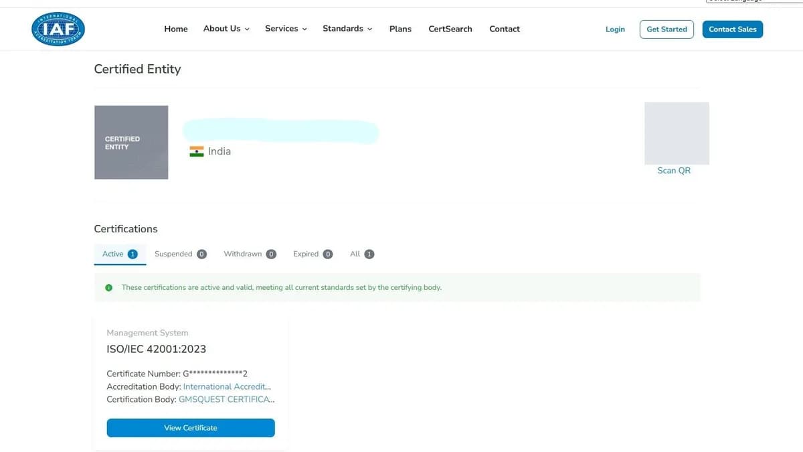Click the Contact Sales button
Image resolution: width=803 pixels, height=452 pixels.
pyautogui.click(x=733, y=29)
